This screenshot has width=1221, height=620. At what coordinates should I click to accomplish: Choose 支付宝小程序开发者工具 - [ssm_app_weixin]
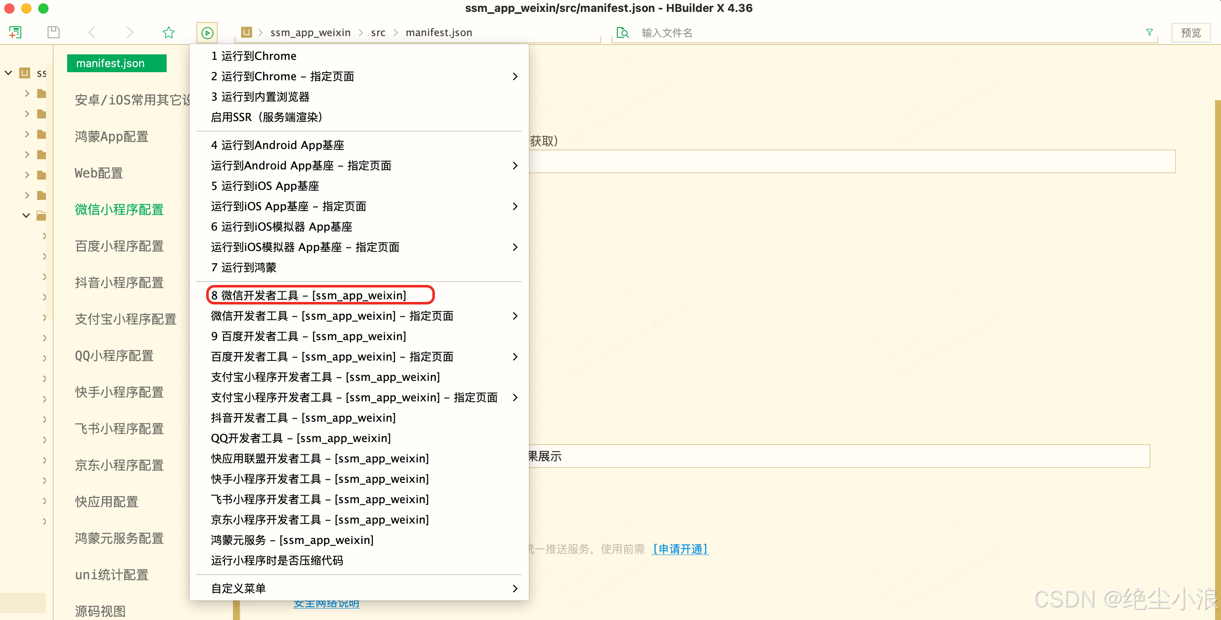click(x=359, y=377)
